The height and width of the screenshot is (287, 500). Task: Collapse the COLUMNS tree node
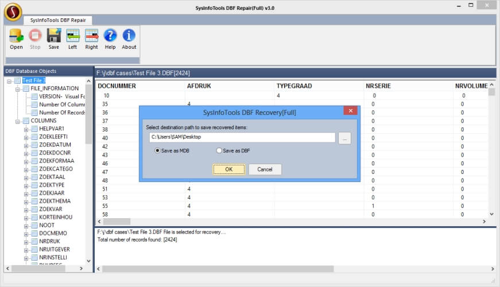click(18, 121)
